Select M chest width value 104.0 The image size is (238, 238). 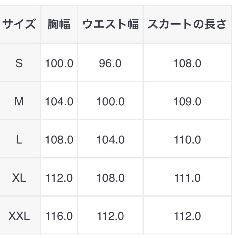(x=59, y=102)
